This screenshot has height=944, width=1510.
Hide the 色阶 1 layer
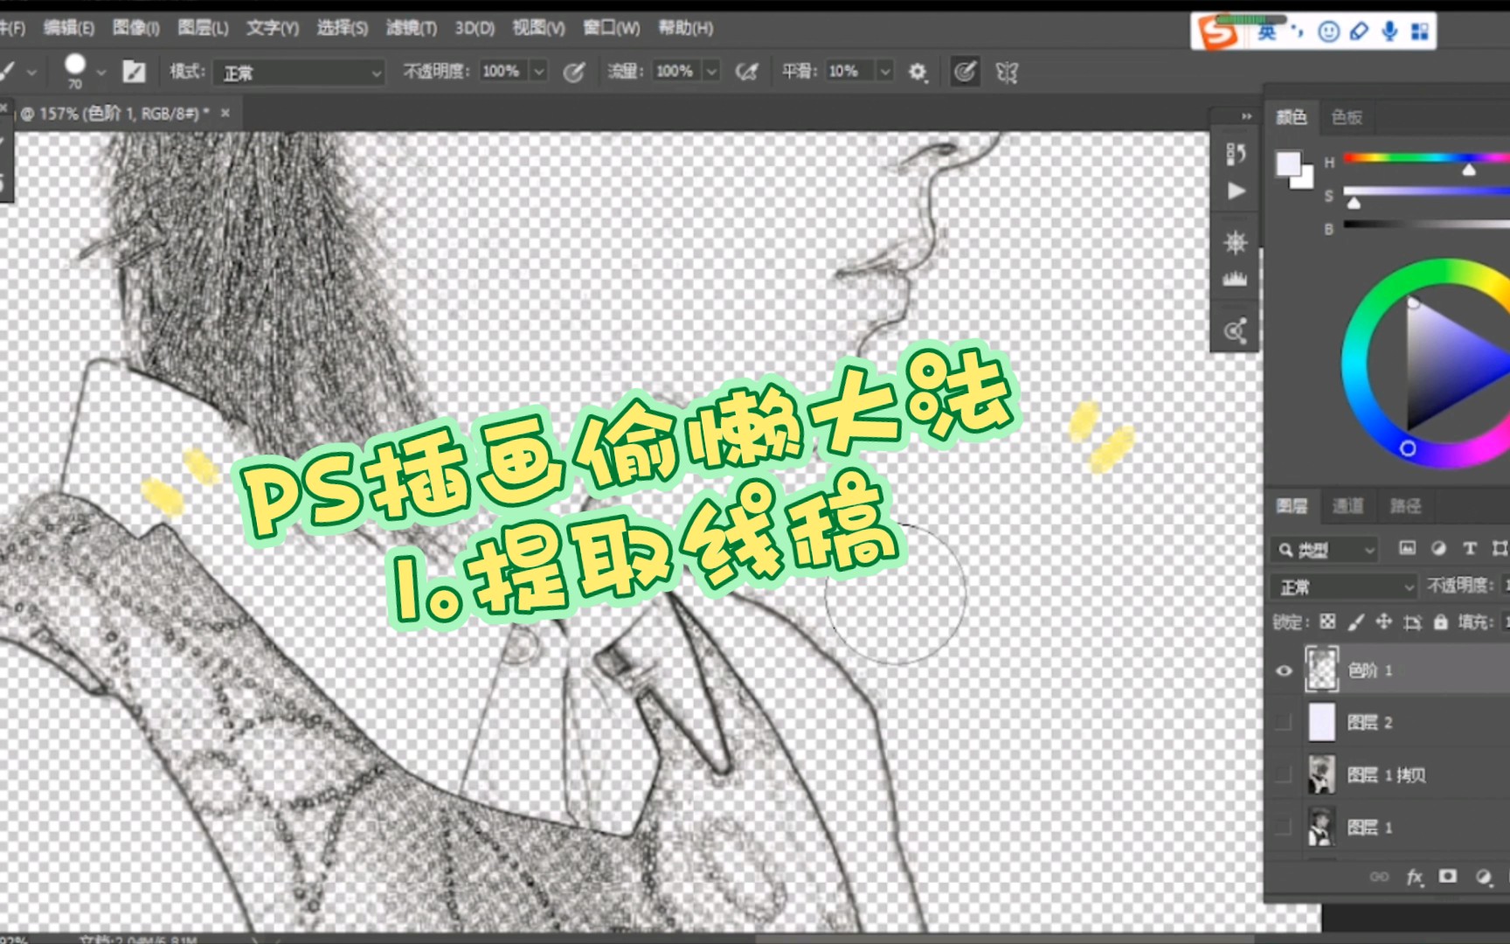(1284, 670)
